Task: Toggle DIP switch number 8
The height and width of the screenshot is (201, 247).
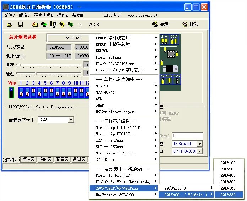Action: [x=64, y=92]
